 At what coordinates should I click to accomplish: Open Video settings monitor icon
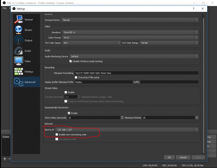pyautogui.click(x=19, y=61)
